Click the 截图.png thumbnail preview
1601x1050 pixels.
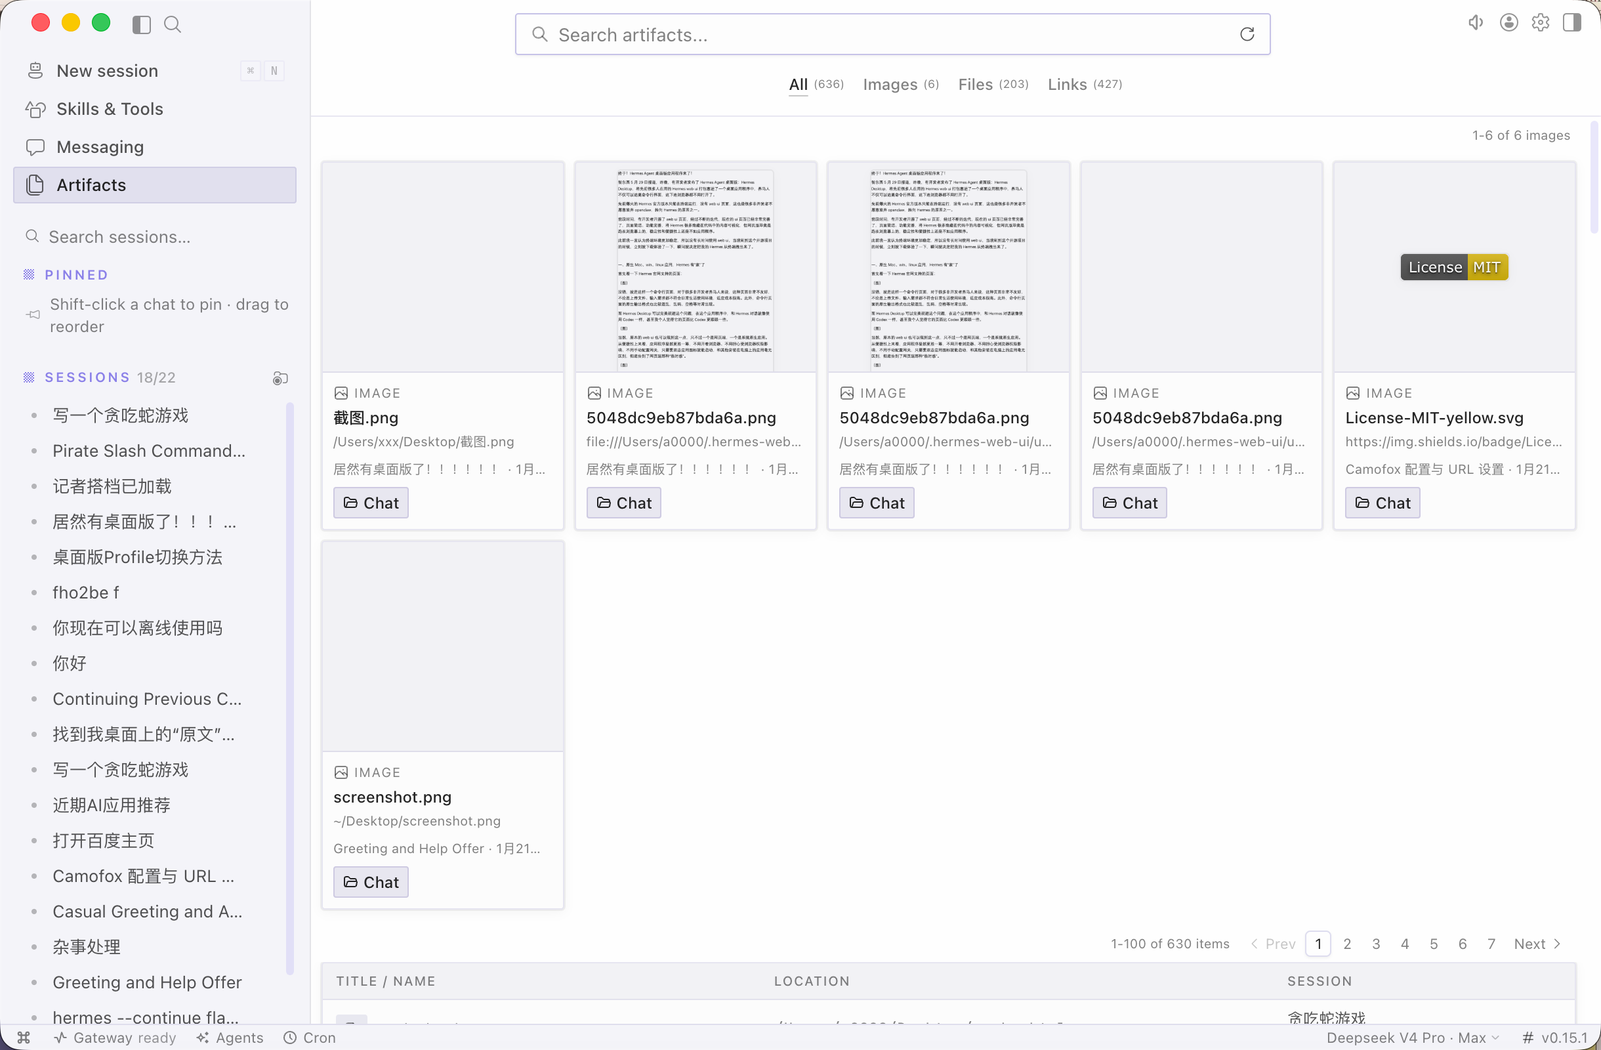point(443,267)
